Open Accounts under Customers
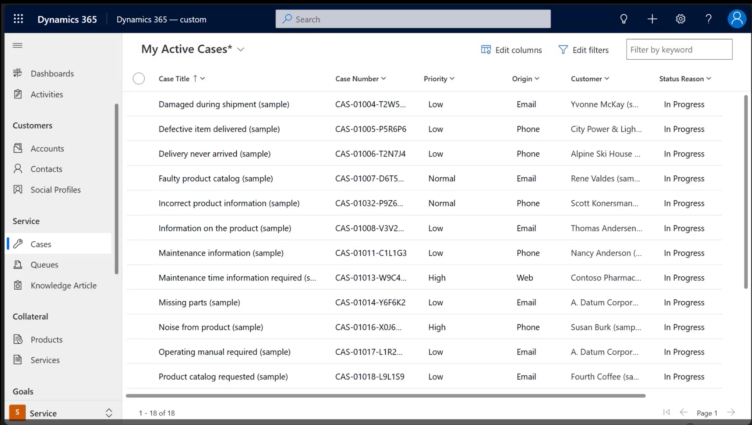 tap(47, 148)
